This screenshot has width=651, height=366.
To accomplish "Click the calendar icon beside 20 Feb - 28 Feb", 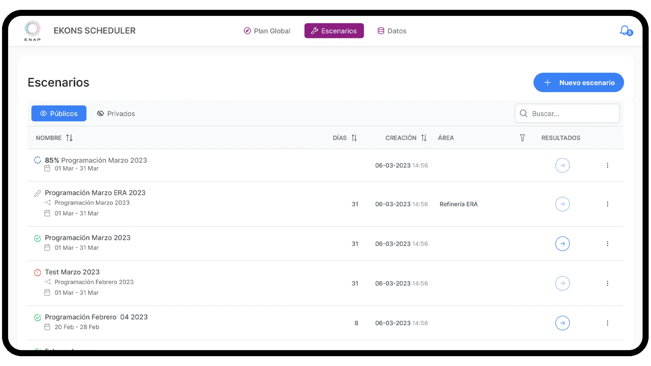I will [47, 327].
